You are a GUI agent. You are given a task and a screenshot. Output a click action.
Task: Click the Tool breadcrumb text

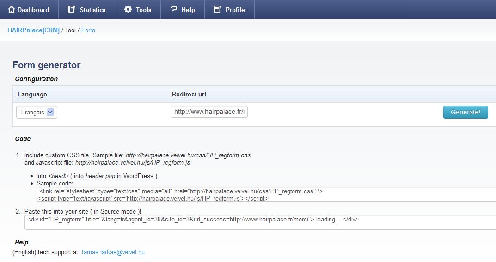point(70,30)
